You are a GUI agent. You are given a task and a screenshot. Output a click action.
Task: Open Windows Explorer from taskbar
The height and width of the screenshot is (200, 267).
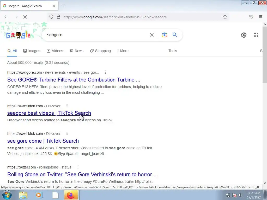pos(23,195)
